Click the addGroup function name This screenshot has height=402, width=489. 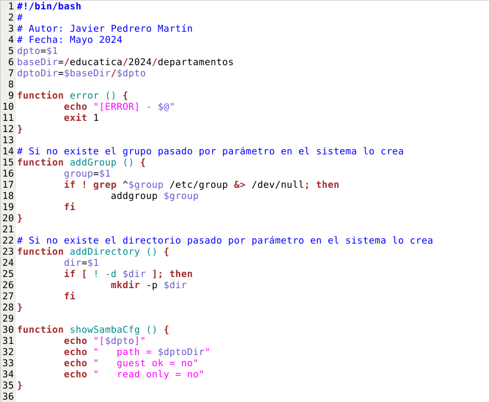(90, 163)
